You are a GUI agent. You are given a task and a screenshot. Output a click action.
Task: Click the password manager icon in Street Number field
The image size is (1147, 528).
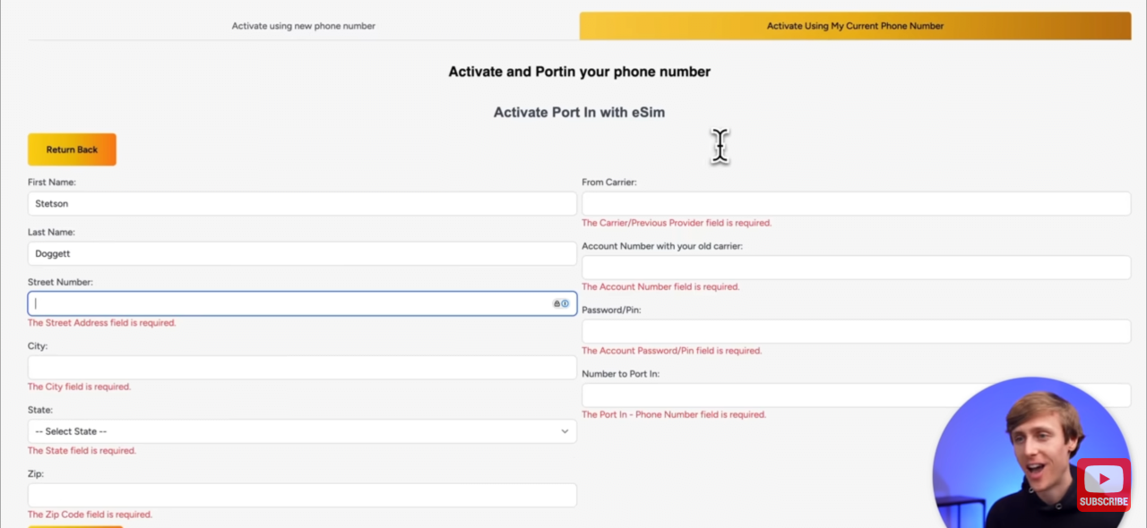click(561, 303)
